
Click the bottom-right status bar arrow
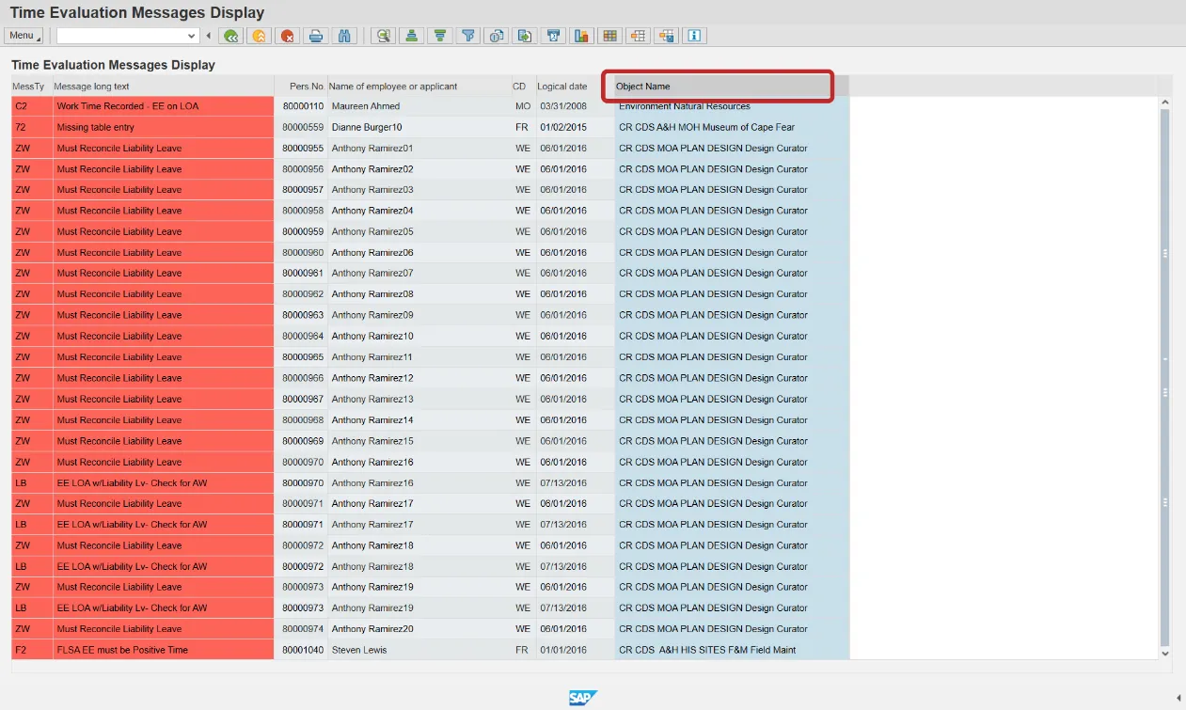pyautogui.click(x=1179, y=698)
